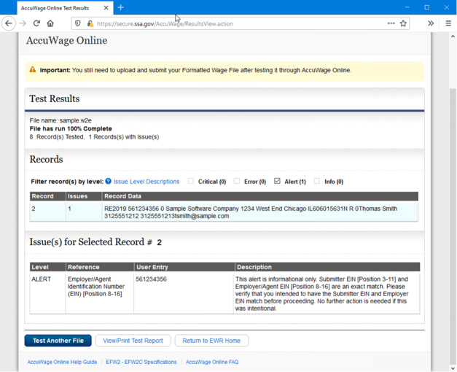Open a new tab with plus icon

tap(121, 7)
